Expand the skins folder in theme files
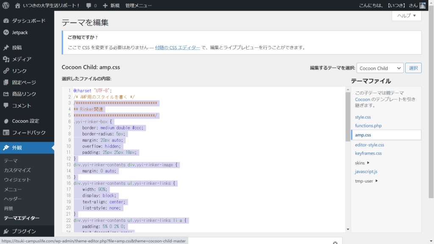Image resolution: width=434 pixels, height=244 pixels. 362,163
